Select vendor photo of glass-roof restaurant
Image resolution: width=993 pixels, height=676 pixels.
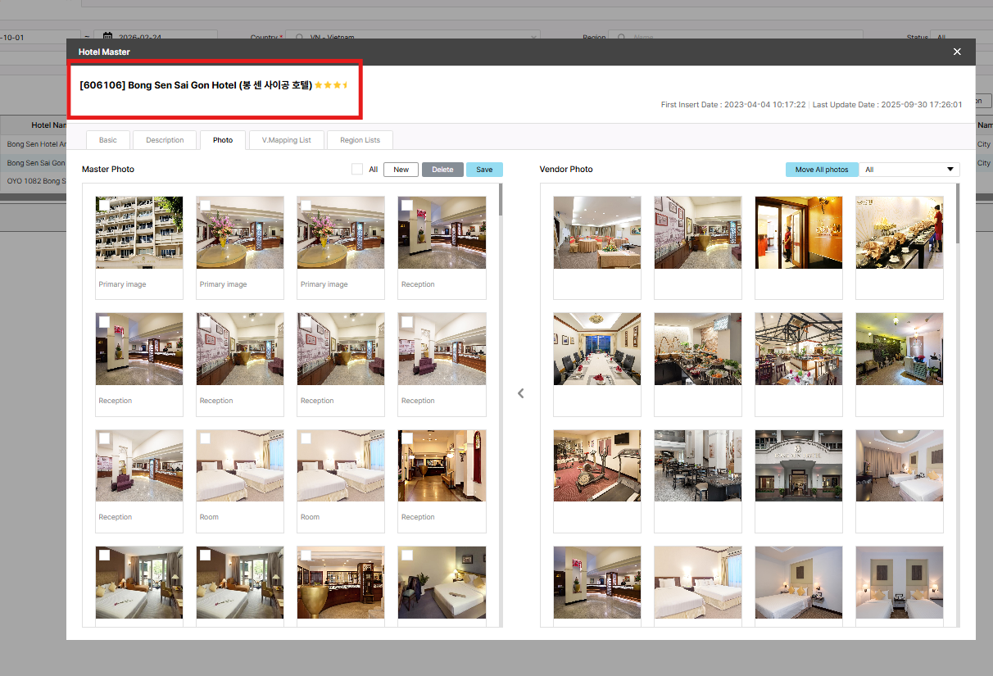coord(799,349)
